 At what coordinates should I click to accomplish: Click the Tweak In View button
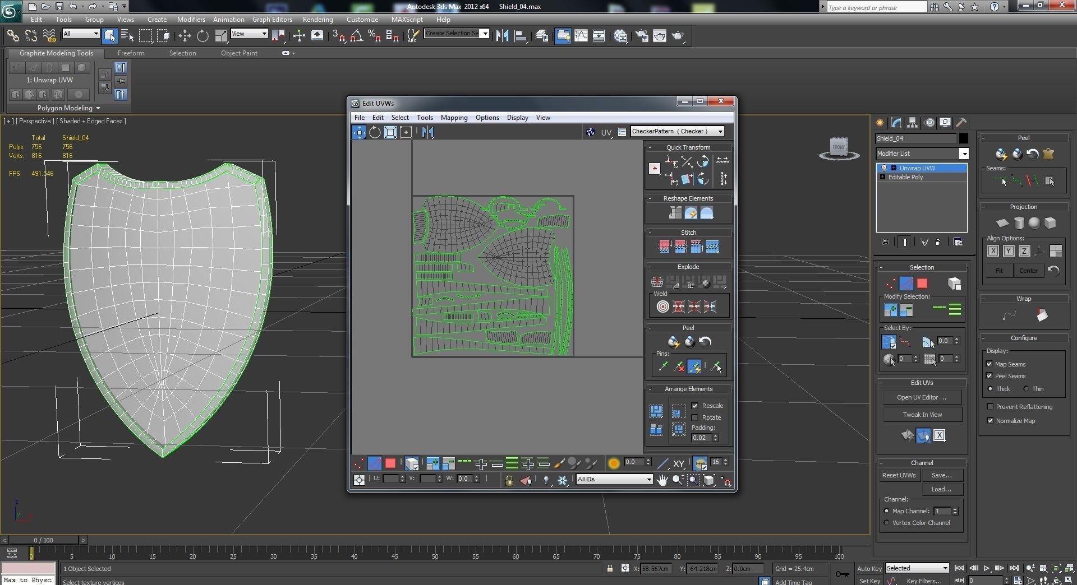point(922,415)
